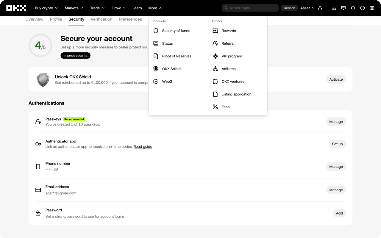Screen dimensions: 381x238
Task: Click the Improve security button
Action: coord(75,56)
